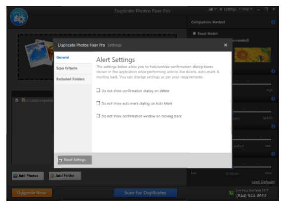The height and width of the screenshot is (215, 286).
Task: Click the Duplicate Photos Fixer app logo
Action: coord(19,17)
